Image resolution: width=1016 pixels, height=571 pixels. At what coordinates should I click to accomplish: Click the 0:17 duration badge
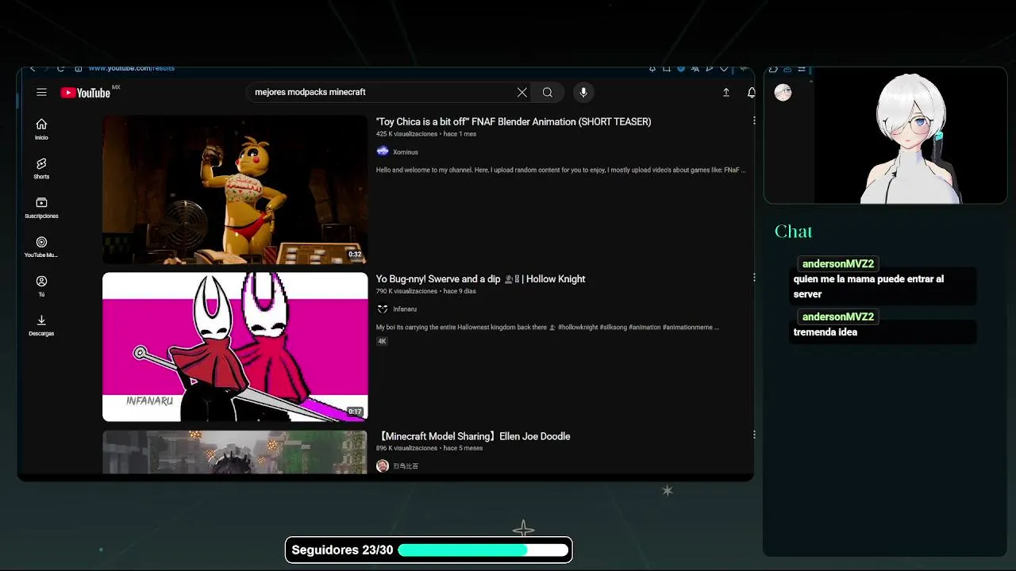pos(355,412)
